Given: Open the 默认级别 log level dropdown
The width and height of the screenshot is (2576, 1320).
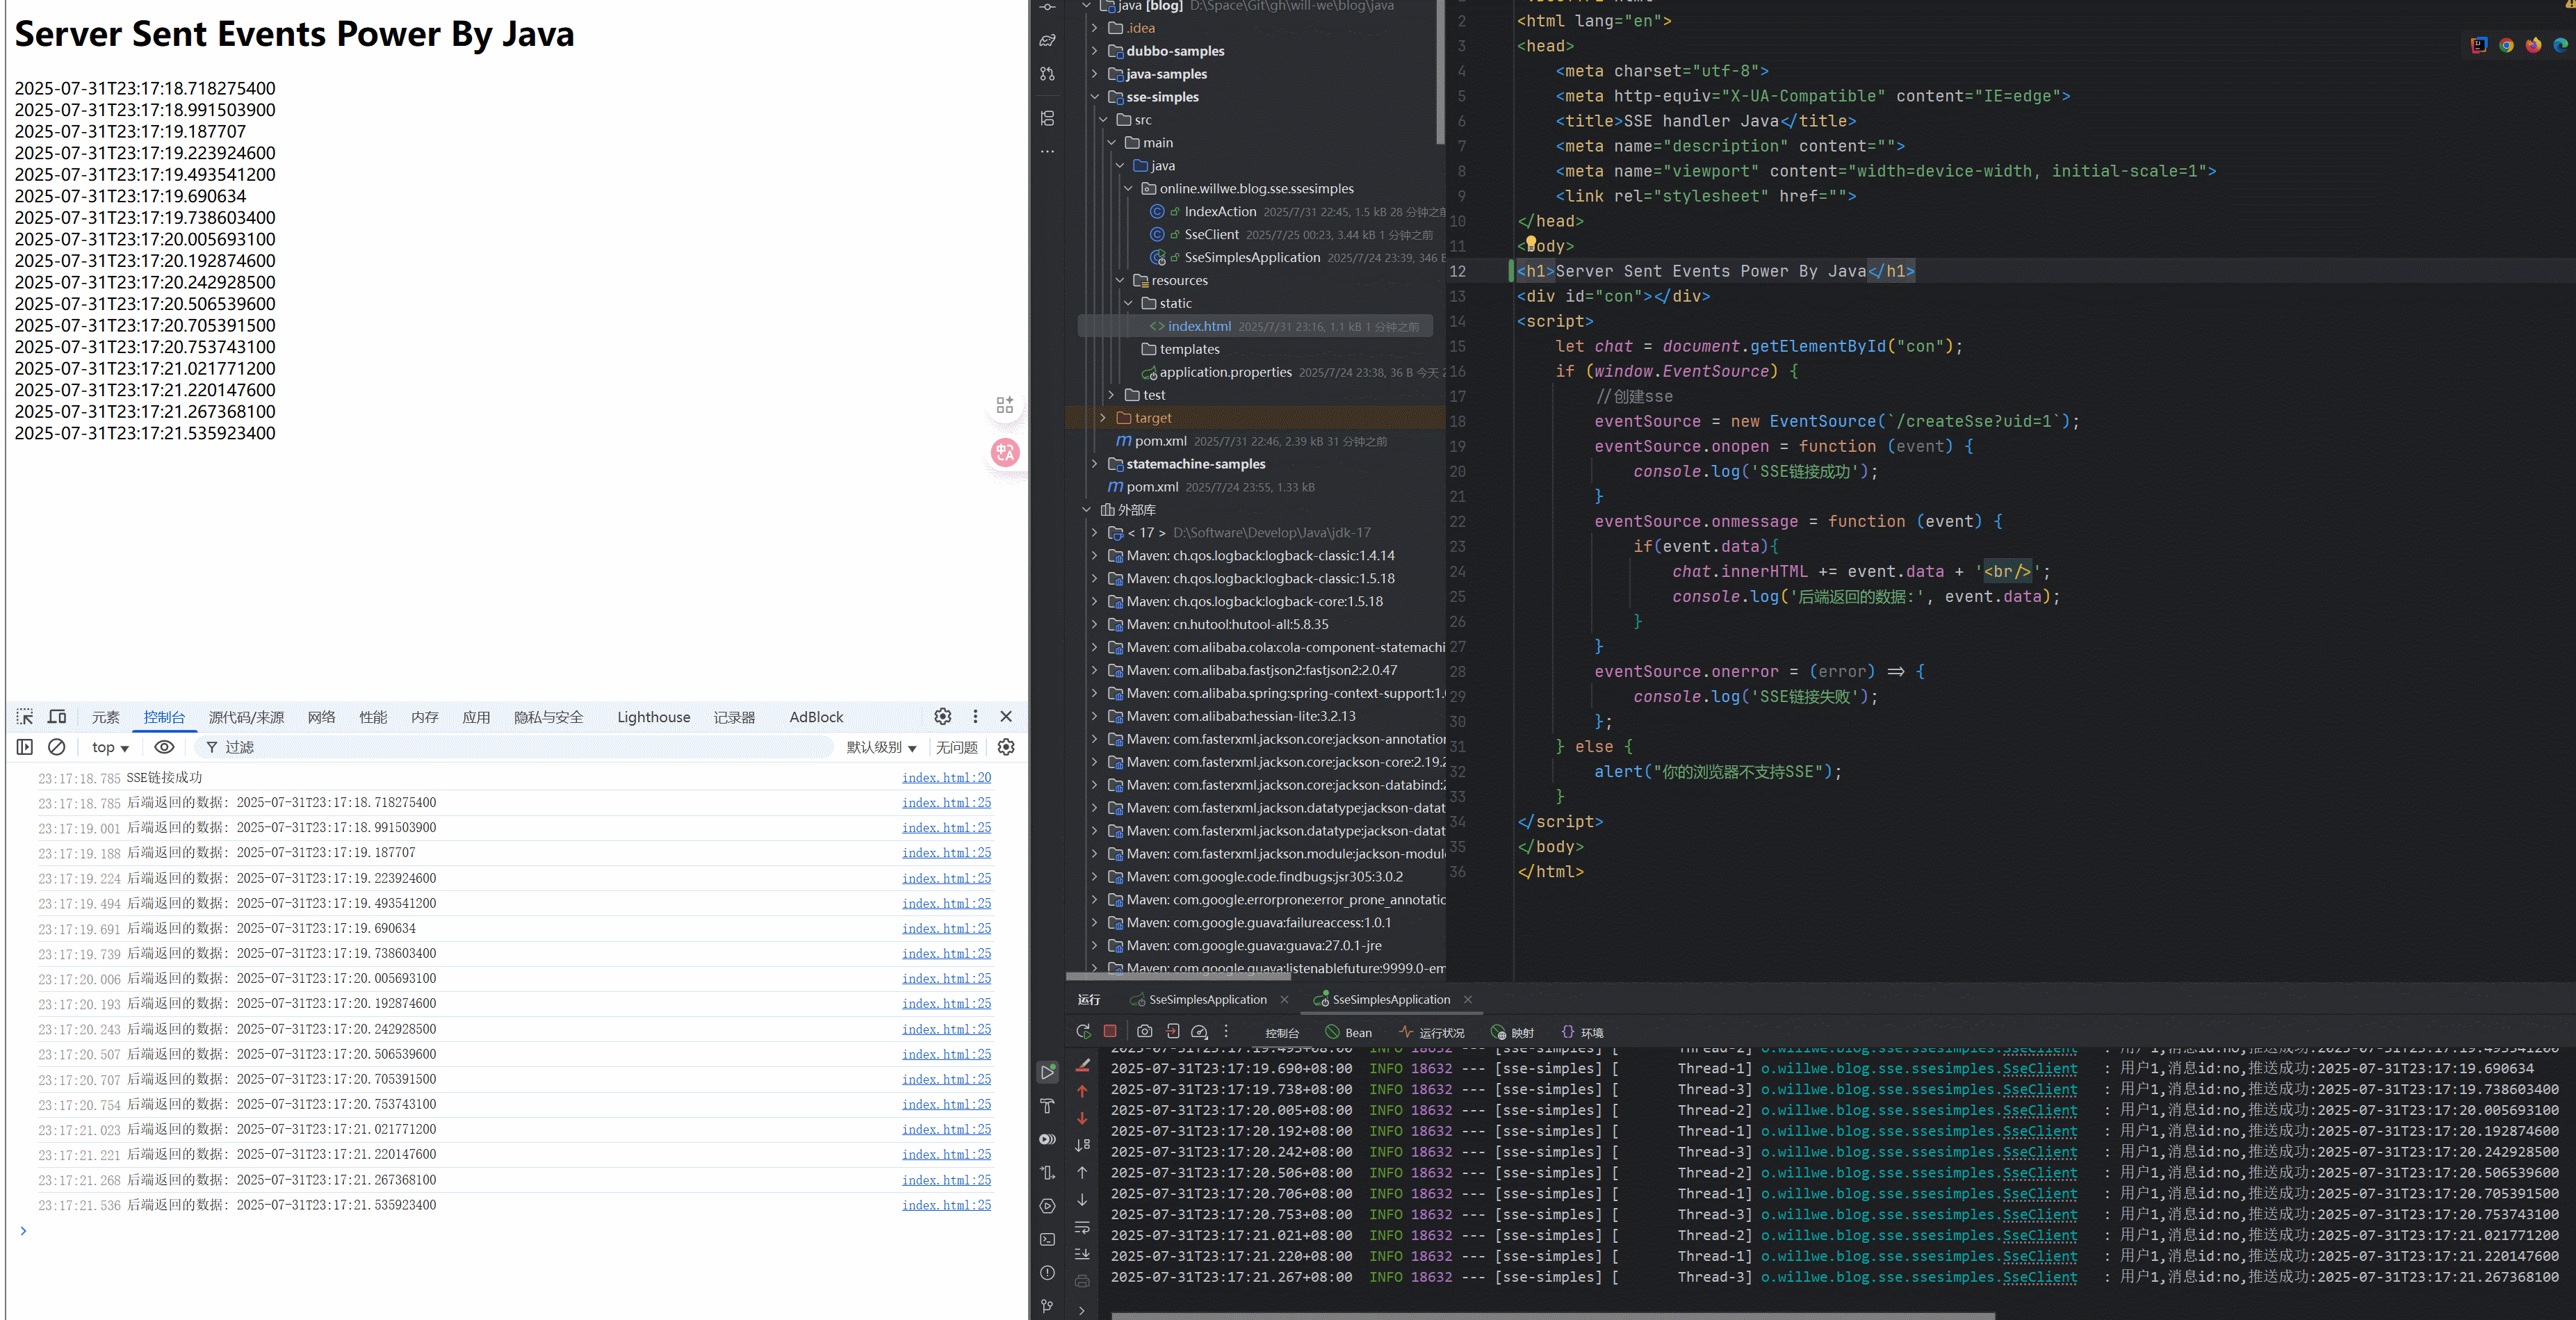Looking at the screenshot, I should click(881, 747).
